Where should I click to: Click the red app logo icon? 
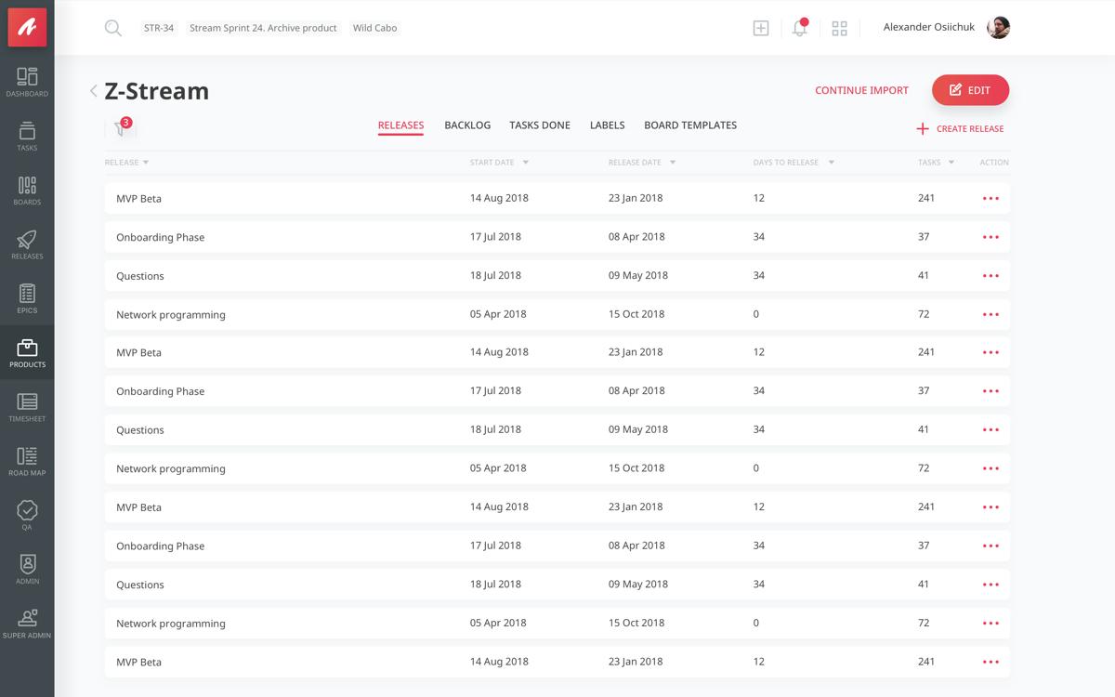pyautogui.click(x=27, y=27)
